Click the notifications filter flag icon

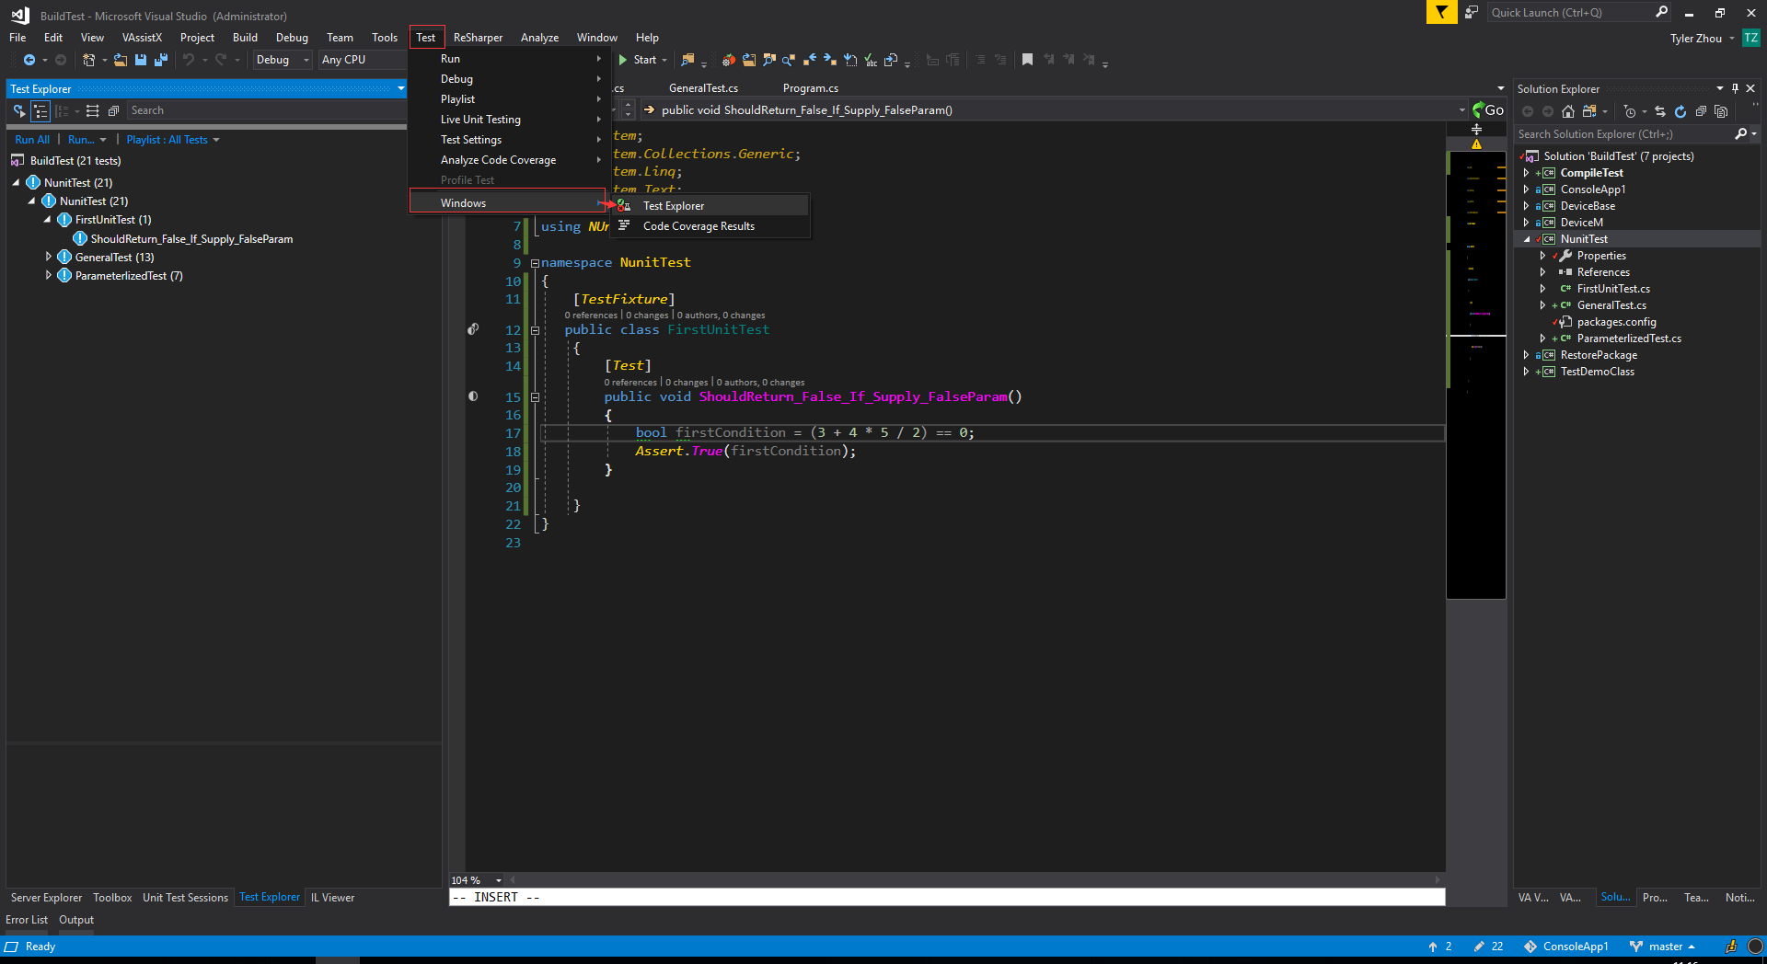pos(1441,12)
